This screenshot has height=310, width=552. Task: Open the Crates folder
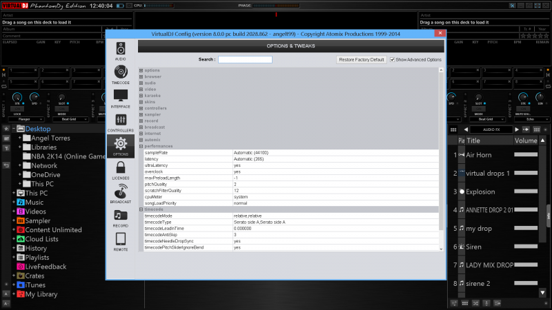pos(34,276)
